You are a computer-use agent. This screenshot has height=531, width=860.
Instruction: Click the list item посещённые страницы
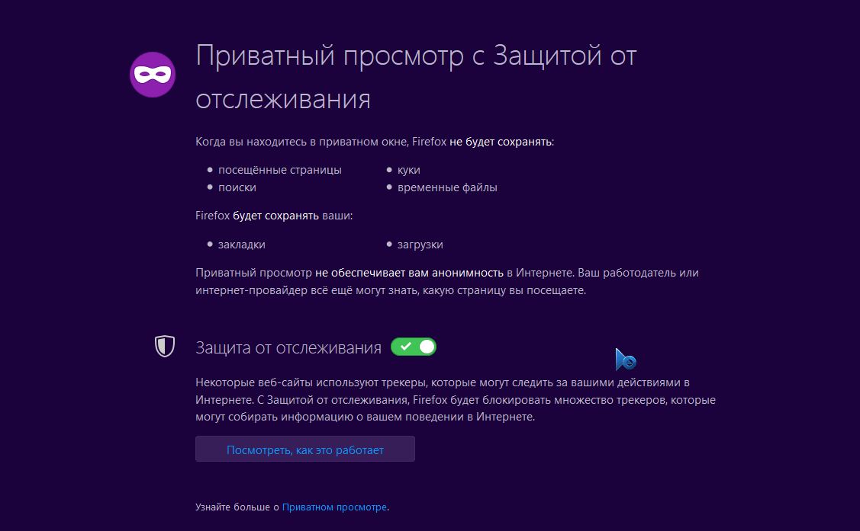point(280,170)
